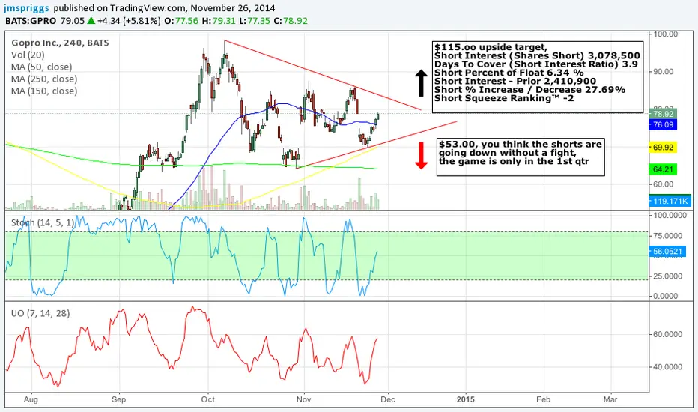This screenshot has height=412, width=698.
Task: Click the '$53.00, you think the shorts' note
Action: point(521,157)
